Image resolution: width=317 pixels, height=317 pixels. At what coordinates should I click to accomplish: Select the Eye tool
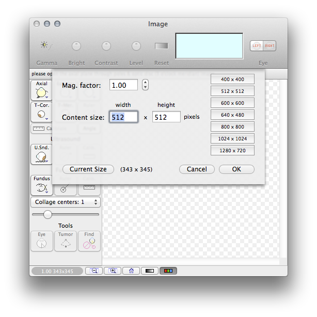[42, 241]
